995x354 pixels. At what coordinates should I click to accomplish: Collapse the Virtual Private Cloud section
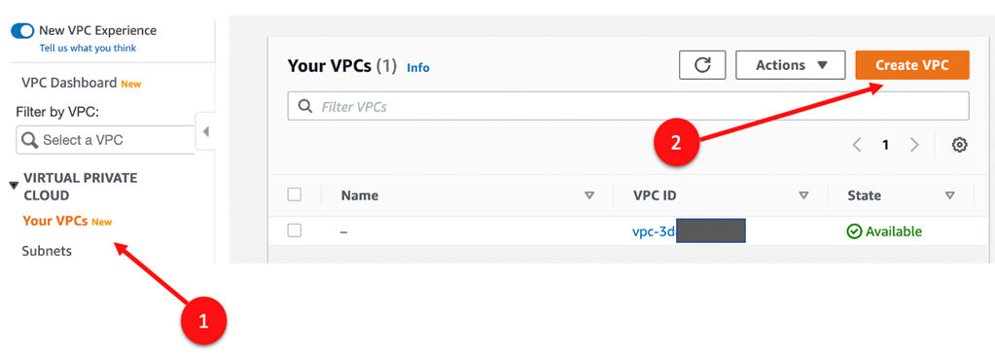pos(14,186)
